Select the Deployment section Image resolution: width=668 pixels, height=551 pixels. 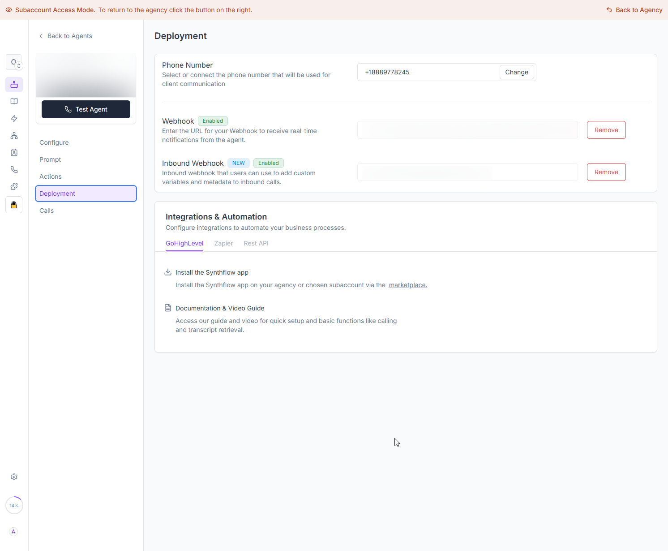(x=86, y=194)
